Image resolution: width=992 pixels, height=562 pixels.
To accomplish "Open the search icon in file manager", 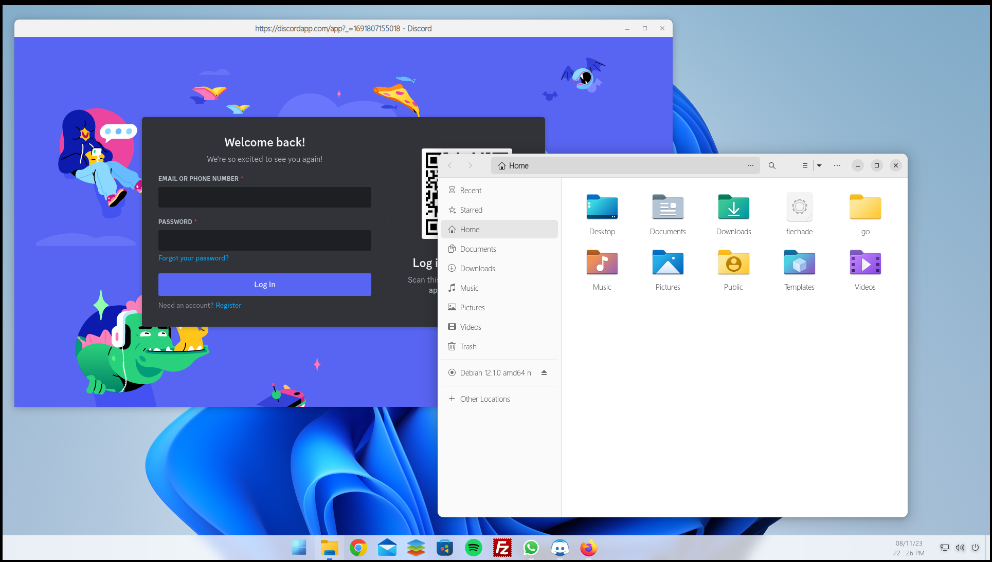I will point(772,165).
